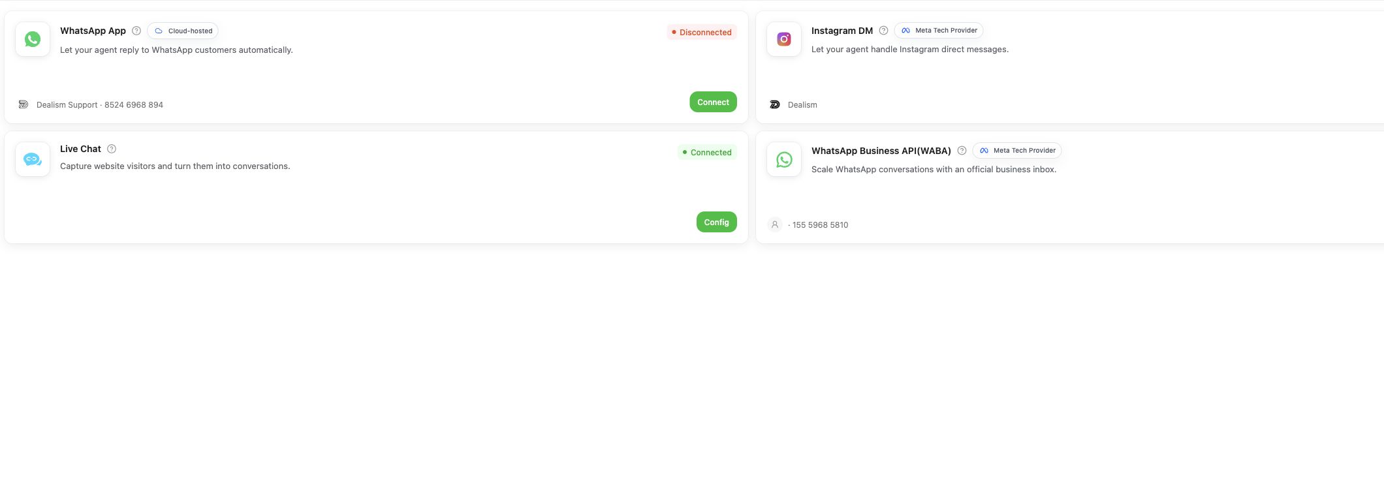
Task: Click the Cloud-hosted badge
Action: [183, 31]
